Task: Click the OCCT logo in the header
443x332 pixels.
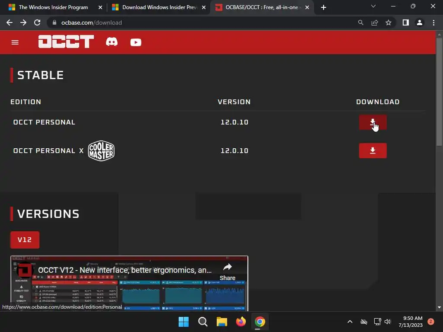Action: [x=66, y=41]
